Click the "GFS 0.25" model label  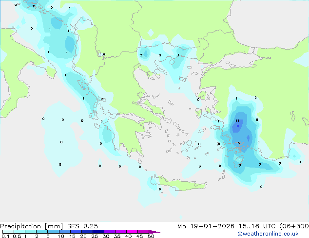[x=82, y=226]
